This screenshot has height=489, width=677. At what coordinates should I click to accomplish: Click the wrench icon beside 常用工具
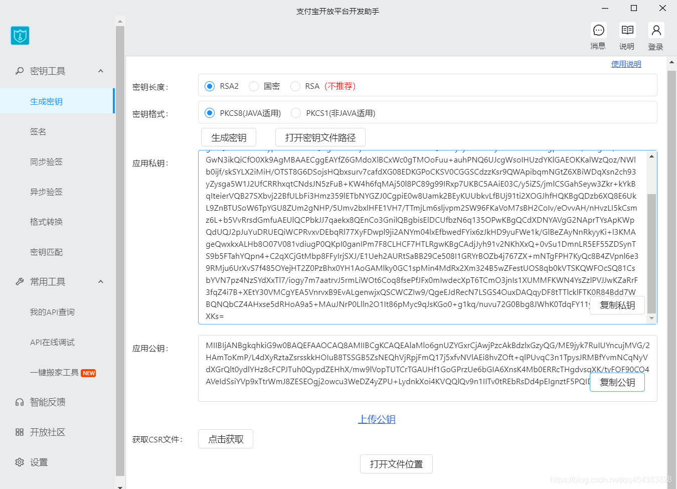(20, 282)
